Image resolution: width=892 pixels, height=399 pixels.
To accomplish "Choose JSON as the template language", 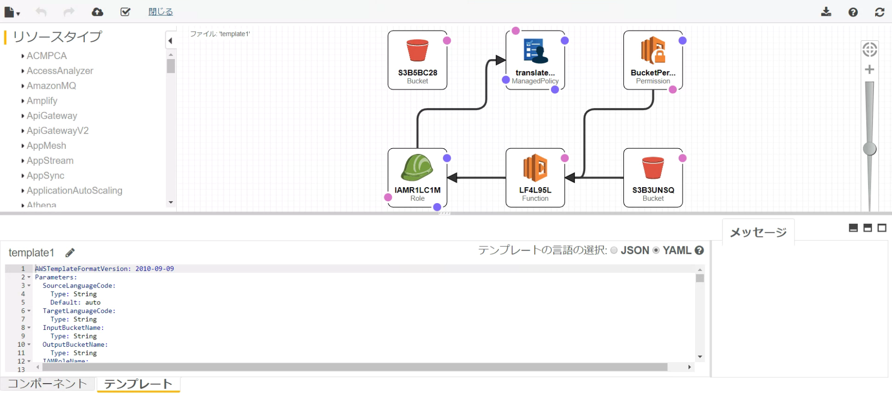I will 614,250.
